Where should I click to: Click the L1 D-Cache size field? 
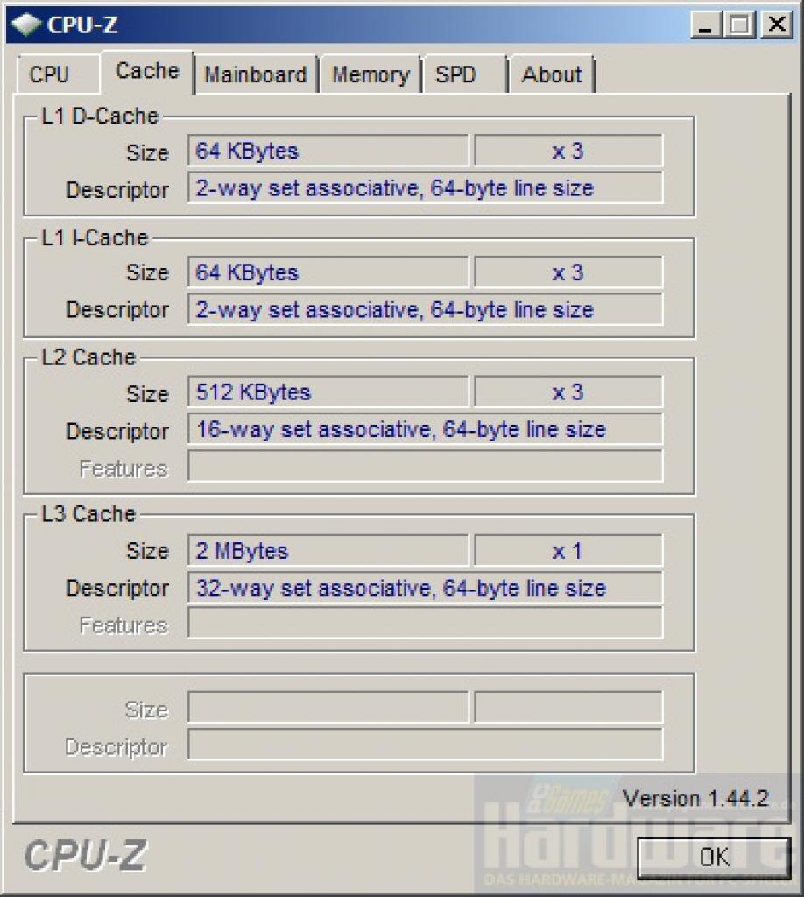click(x=328, y=151)
